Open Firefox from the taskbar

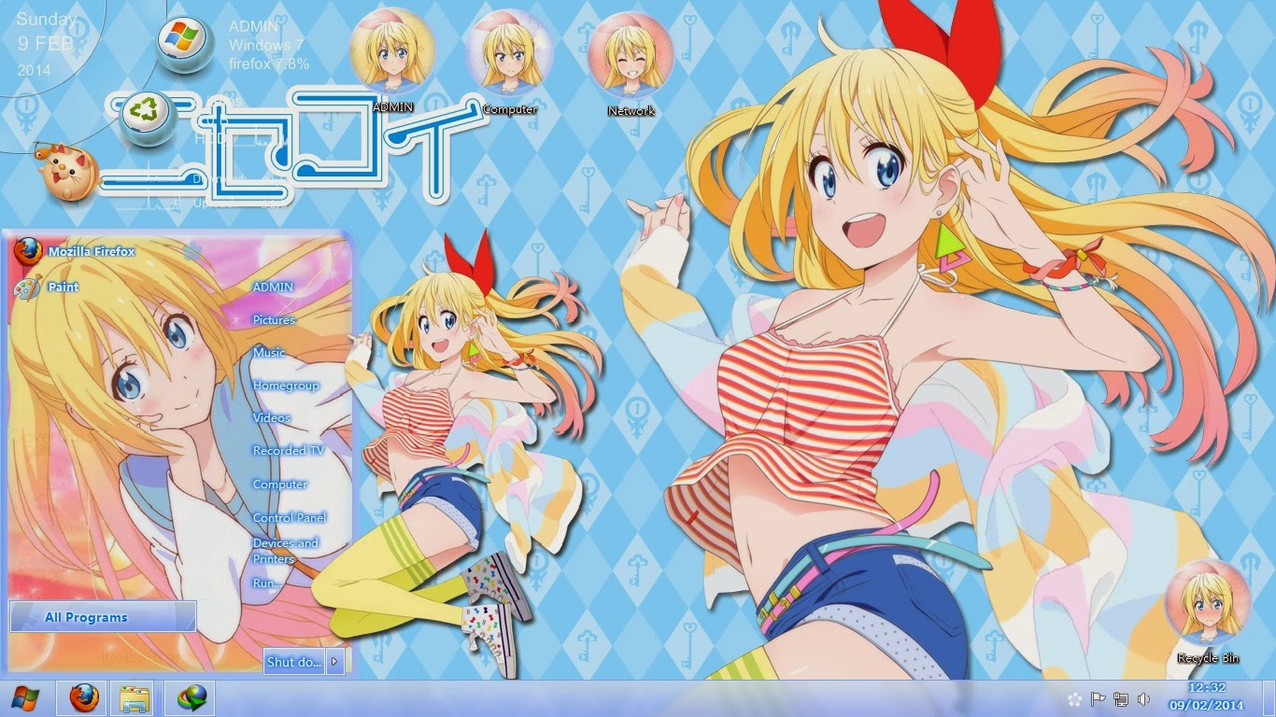pyautogui.click(x=83, y=698)
